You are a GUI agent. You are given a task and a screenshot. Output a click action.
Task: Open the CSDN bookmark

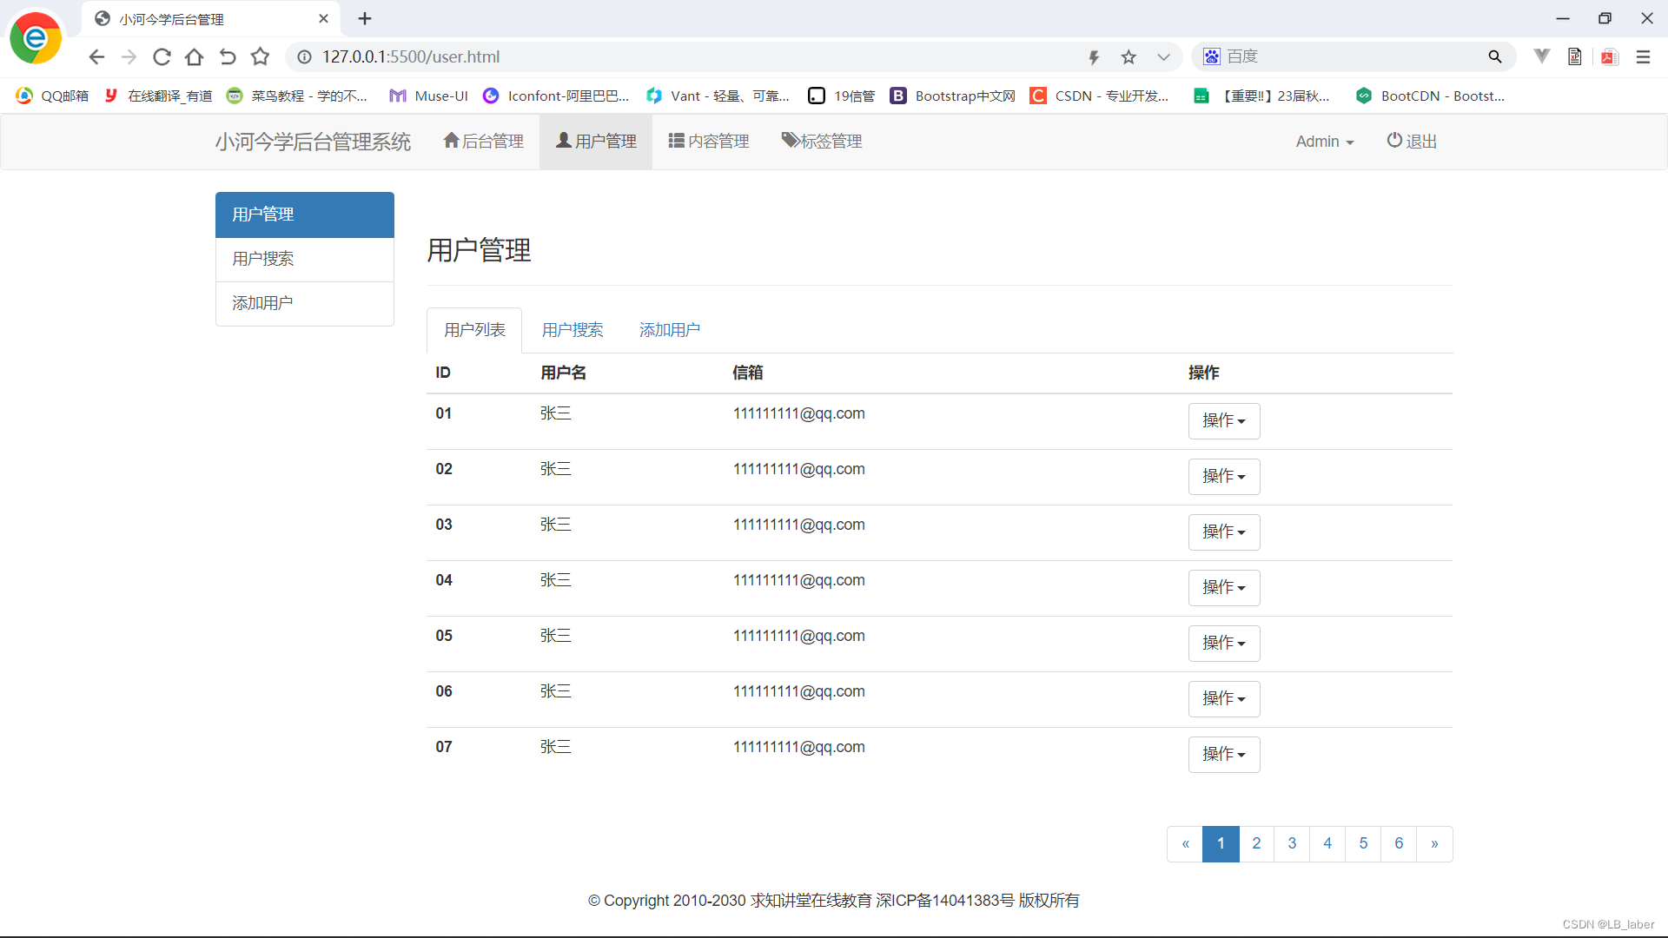coord(1099,96)
